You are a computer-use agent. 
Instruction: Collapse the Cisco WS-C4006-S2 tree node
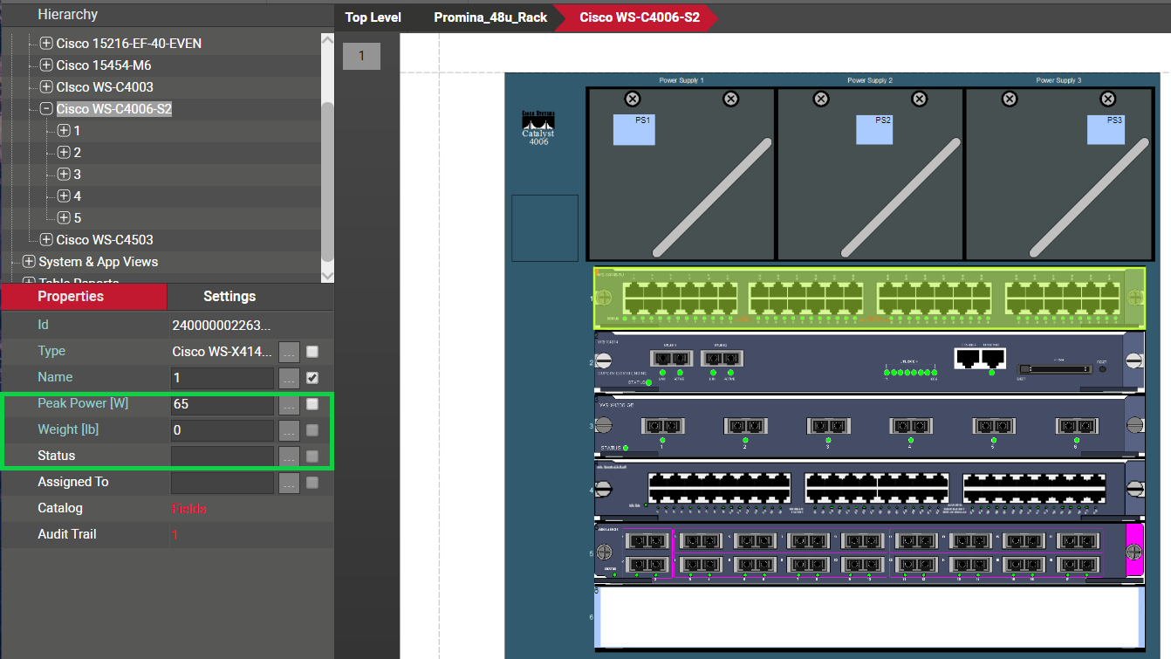[x=46, y=109]
